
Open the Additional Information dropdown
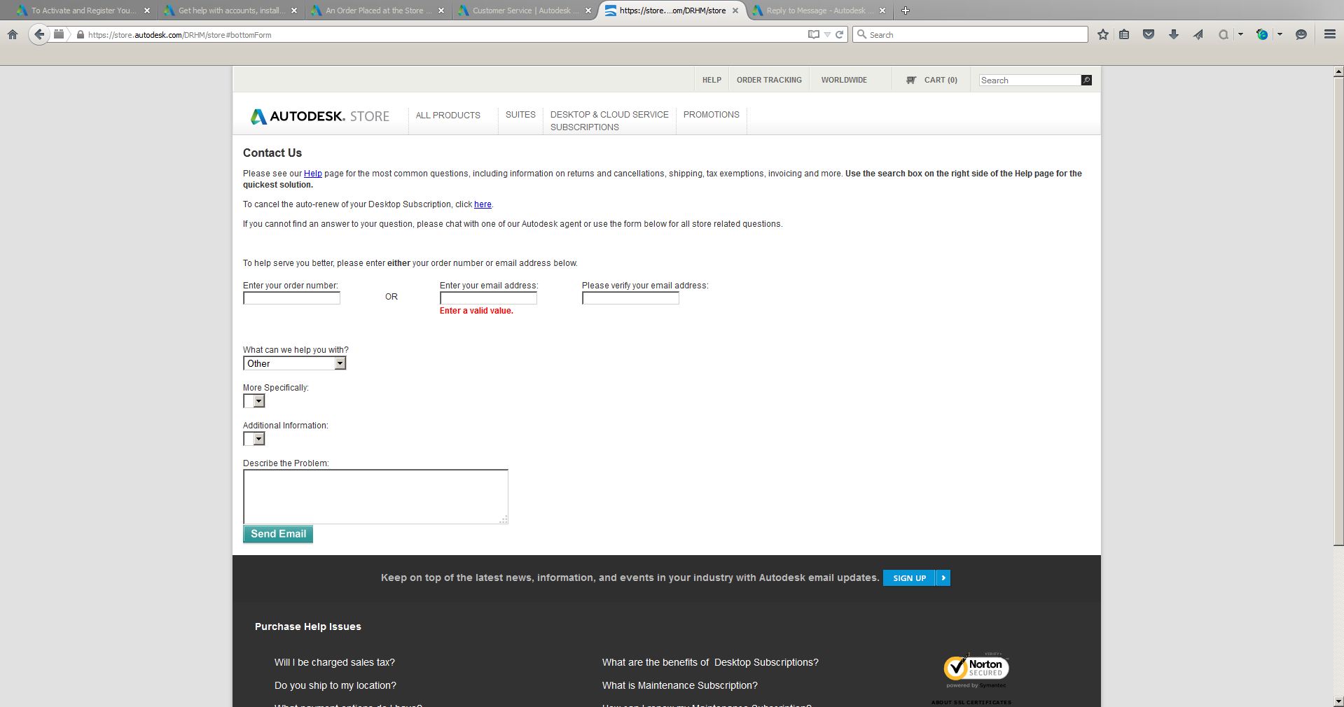tap(254, 439)
